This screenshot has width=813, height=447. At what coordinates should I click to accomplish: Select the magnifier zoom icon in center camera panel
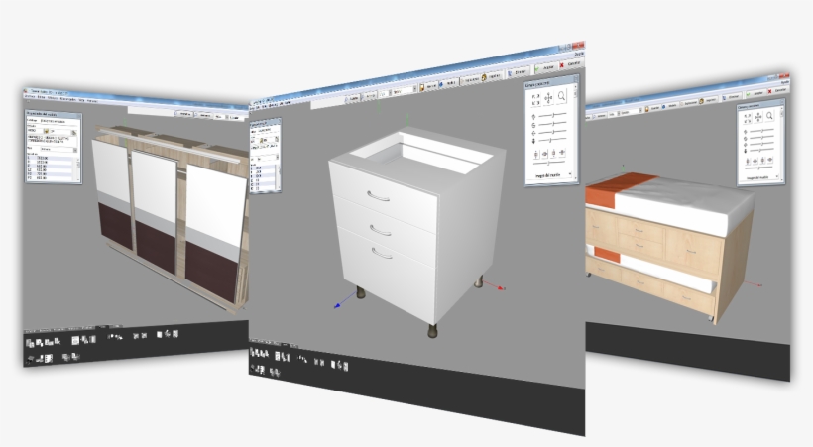tap(561, 96)
